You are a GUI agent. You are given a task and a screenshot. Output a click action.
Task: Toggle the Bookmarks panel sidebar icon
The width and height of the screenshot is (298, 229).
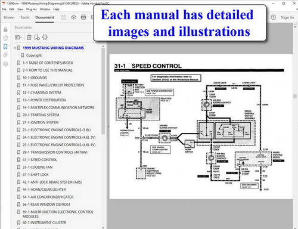[x=5, y=47]
